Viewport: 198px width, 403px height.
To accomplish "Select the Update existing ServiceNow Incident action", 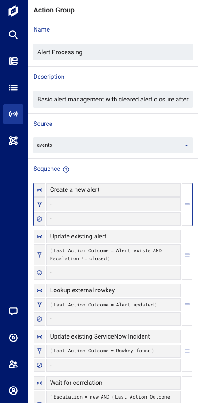I will click(x=113, y=337).
